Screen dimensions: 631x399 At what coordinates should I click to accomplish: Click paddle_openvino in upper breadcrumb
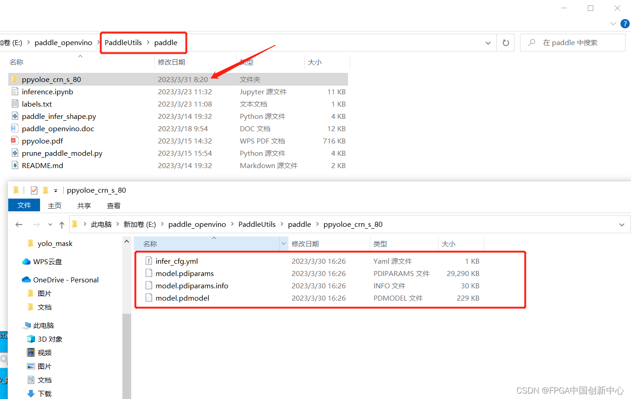63,42
